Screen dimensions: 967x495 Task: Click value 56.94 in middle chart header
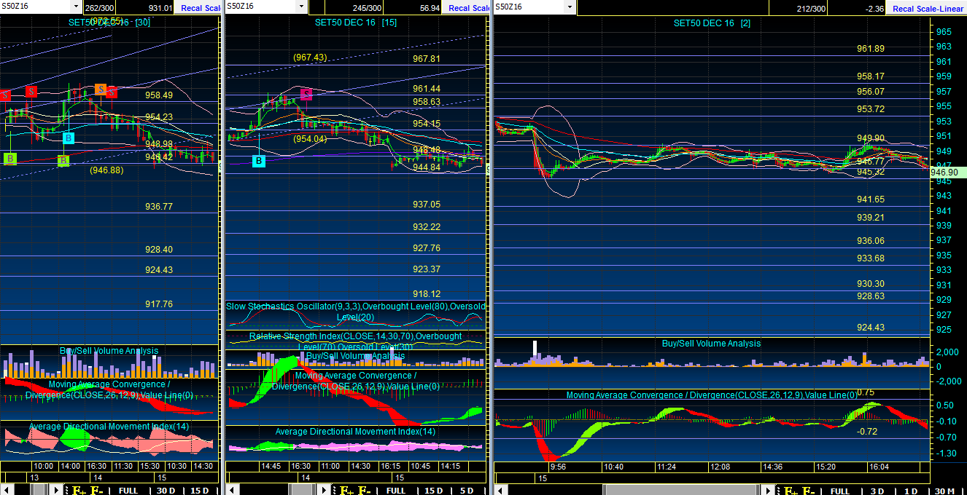(430, 8)
